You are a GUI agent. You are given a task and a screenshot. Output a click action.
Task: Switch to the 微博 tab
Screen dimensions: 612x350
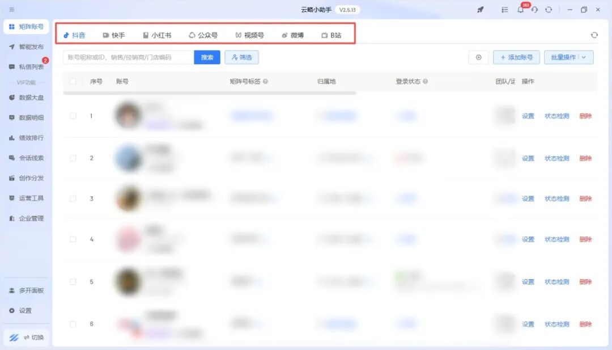pyautogui.click(x=293, y=35)
